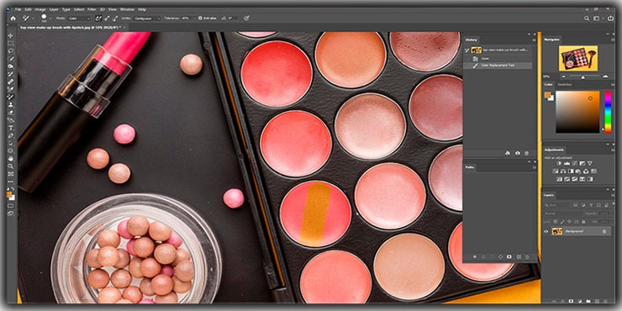
Task: Choose Sampling: Continuous icon
Action: (98, 18)
